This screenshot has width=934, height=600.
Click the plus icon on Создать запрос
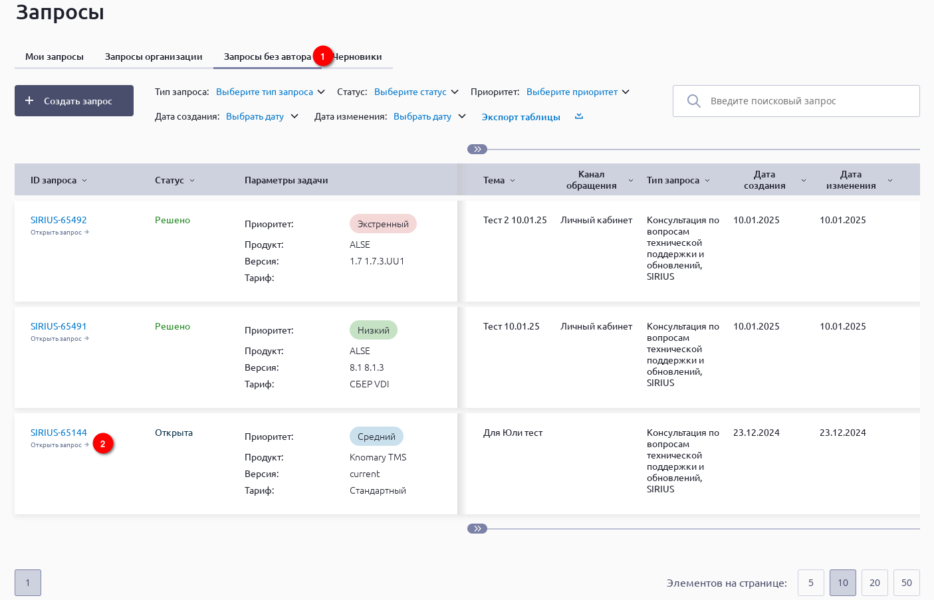point(29,100)
